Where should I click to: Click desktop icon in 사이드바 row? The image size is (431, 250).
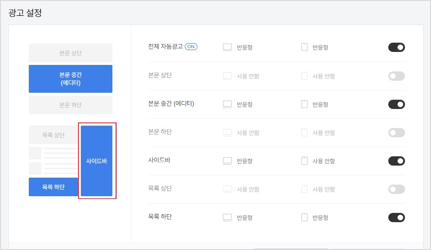pos(227,161)
